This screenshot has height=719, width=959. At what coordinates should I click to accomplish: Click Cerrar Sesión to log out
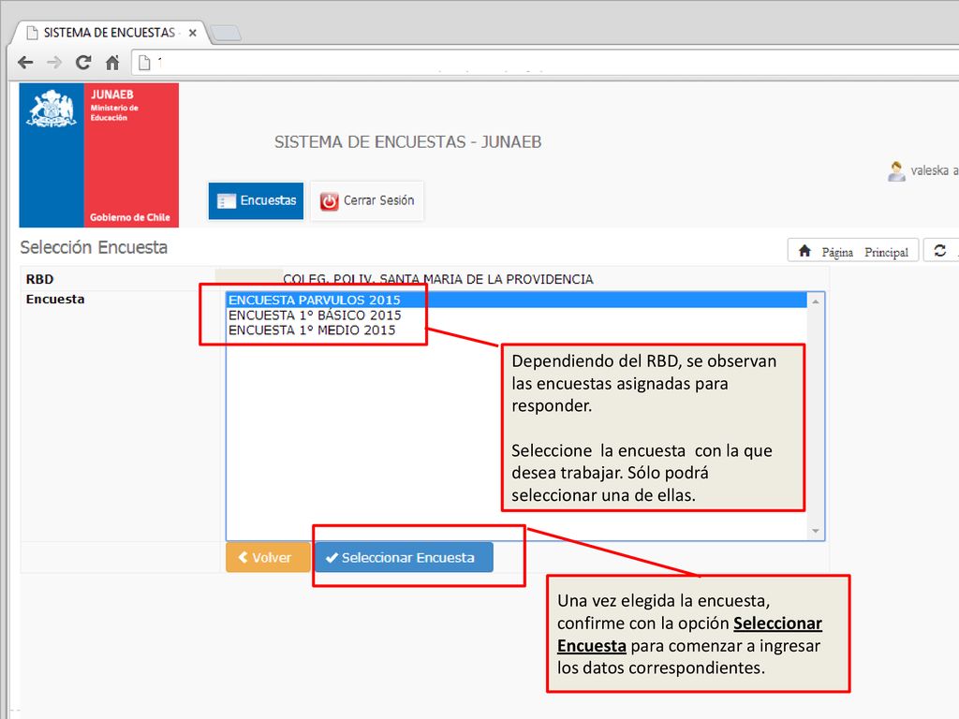367,200
